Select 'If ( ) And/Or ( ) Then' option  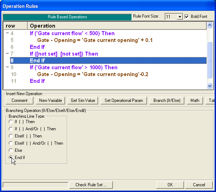tap(10, 129)
